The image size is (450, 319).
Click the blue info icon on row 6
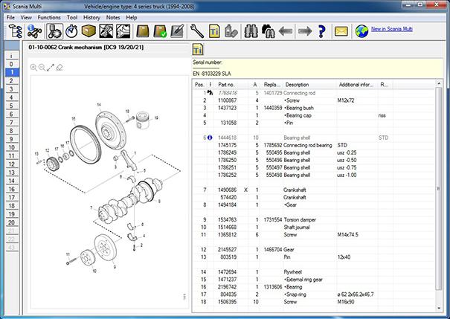pos(210,138)
